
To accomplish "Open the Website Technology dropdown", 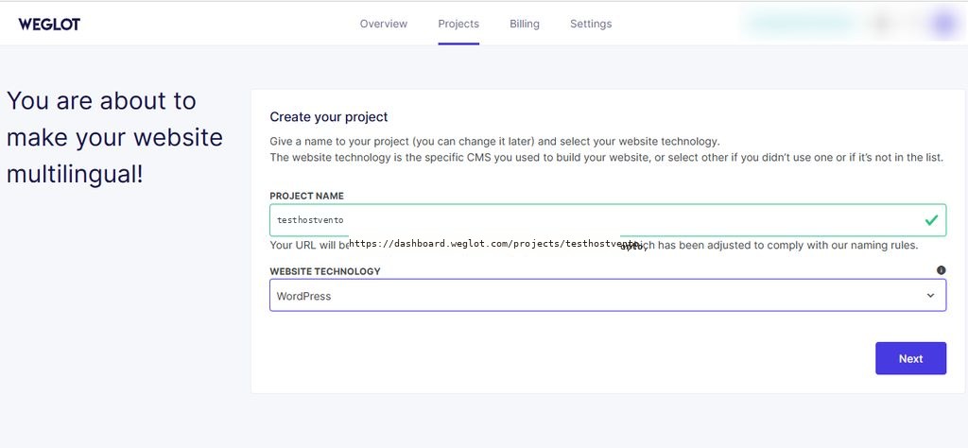I will tap(608, 295).
